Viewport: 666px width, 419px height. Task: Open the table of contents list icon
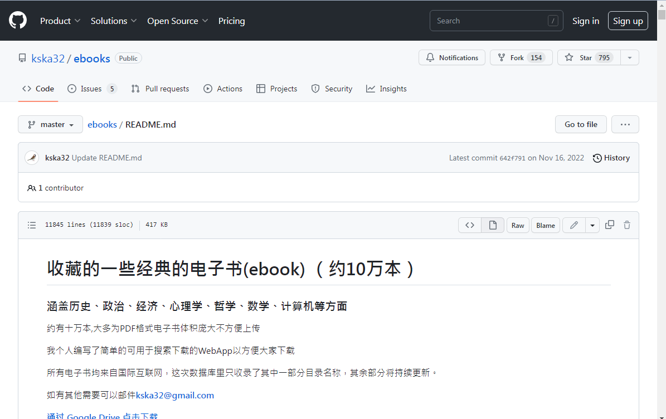[32, 225]
